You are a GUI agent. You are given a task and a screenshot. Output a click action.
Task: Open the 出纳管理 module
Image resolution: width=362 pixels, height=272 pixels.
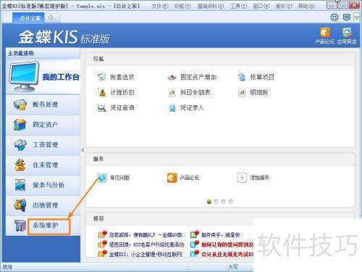tap(43, 205)
